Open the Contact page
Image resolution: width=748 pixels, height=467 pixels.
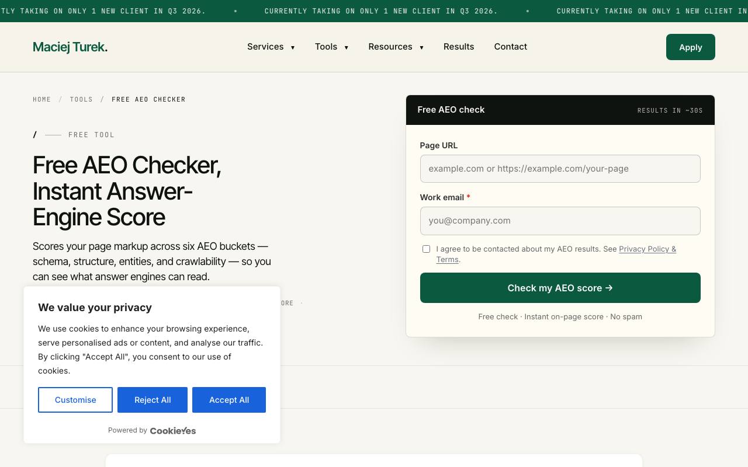(511, 47)
